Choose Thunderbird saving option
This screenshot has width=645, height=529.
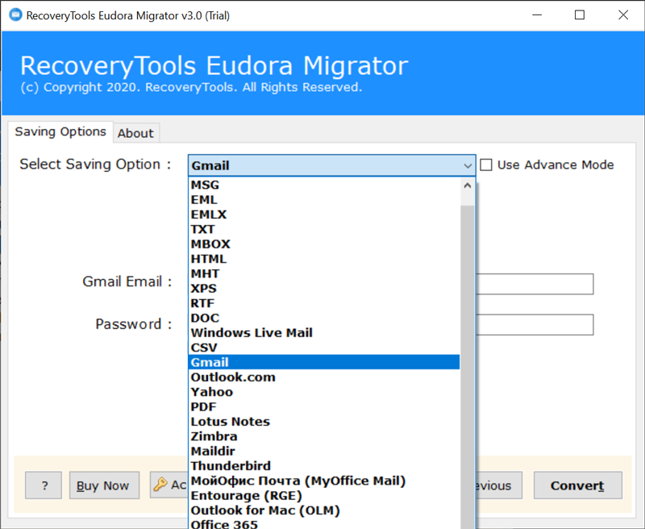click(324, 466)
